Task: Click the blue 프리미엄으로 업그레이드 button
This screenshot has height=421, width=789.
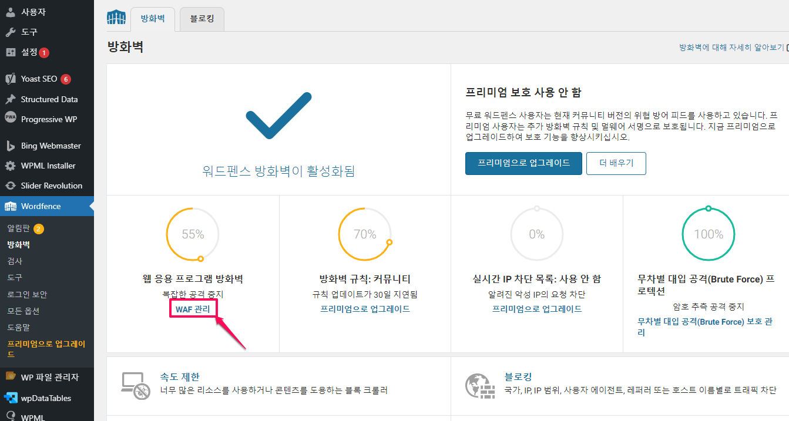Action: coord(523,163)
